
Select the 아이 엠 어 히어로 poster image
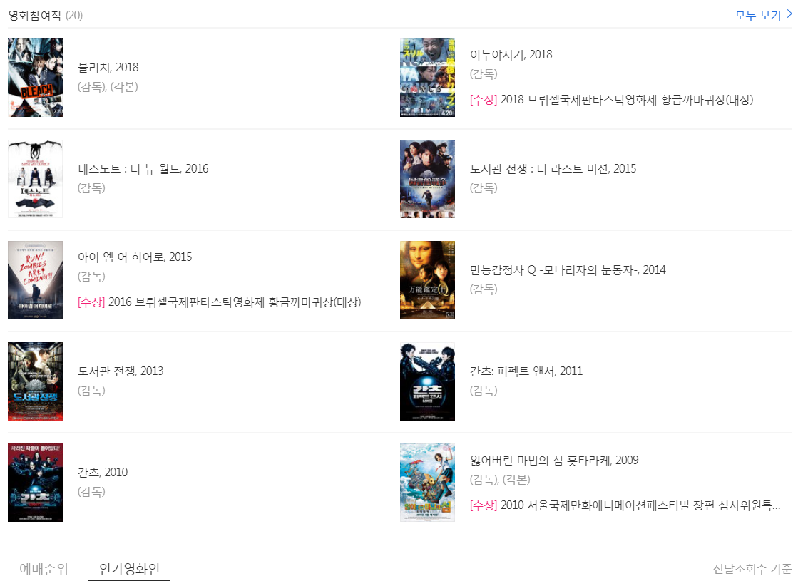pos(36,280)
